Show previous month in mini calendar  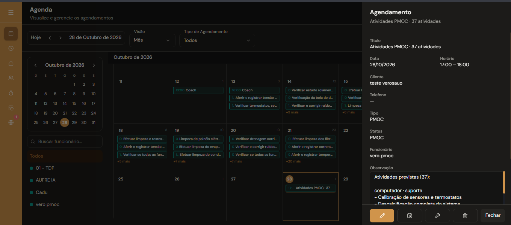tap(36, 65)
